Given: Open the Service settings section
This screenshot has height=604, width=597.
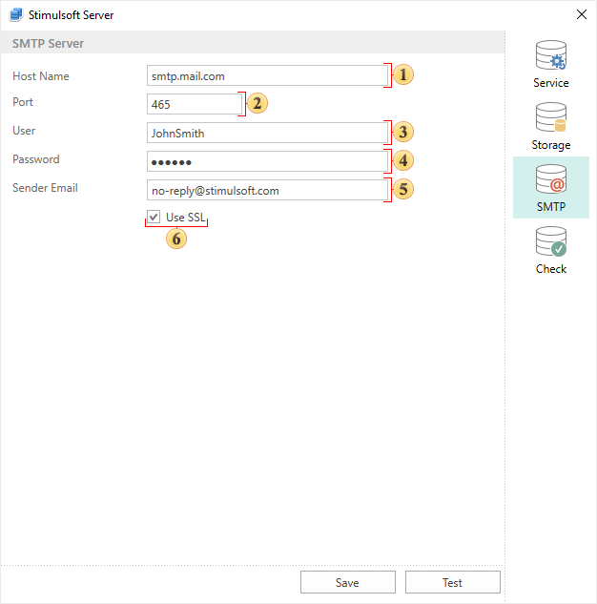Looking at the screenshot, I should click(x=551, y=64).
